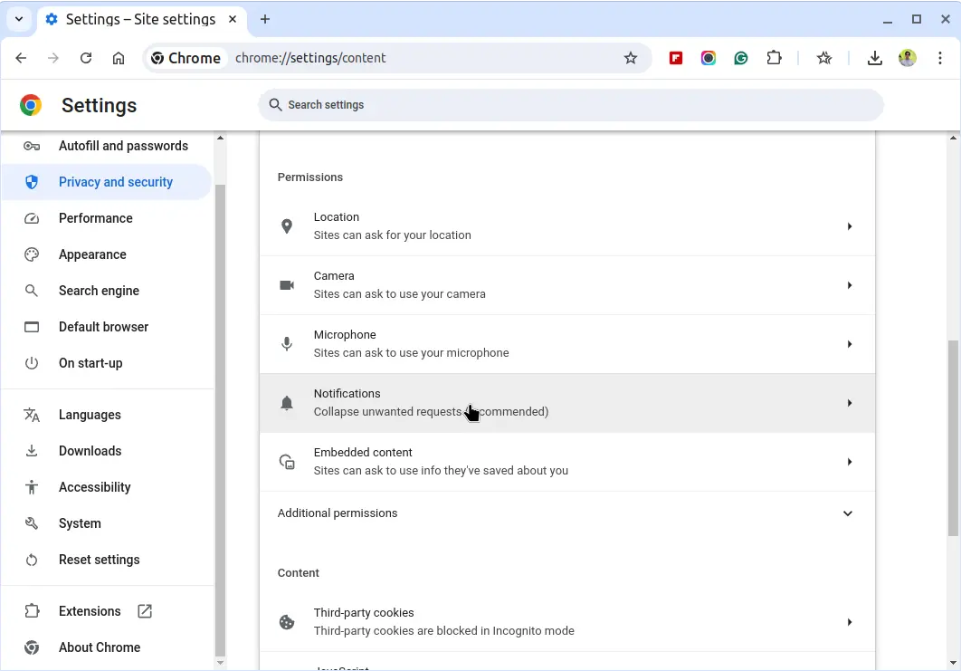Viewport: 961px width, 671px height.
Task: Open Default browser settings section
Action: [107, 327]
